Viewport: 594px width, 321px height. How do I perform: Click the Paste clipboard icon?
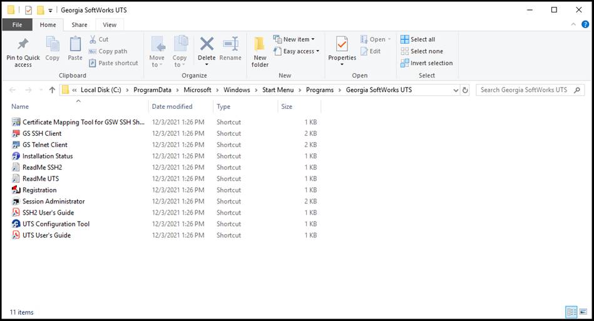(x=75, y=44)
